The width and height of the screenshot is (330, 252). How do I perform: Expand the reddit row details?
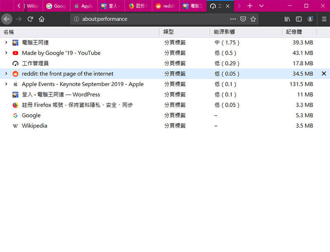(6, 73)
